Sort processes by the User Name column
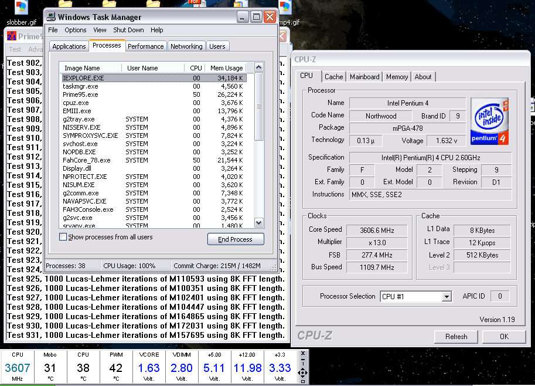The image size is (535, 386). (x=153, y=68)
